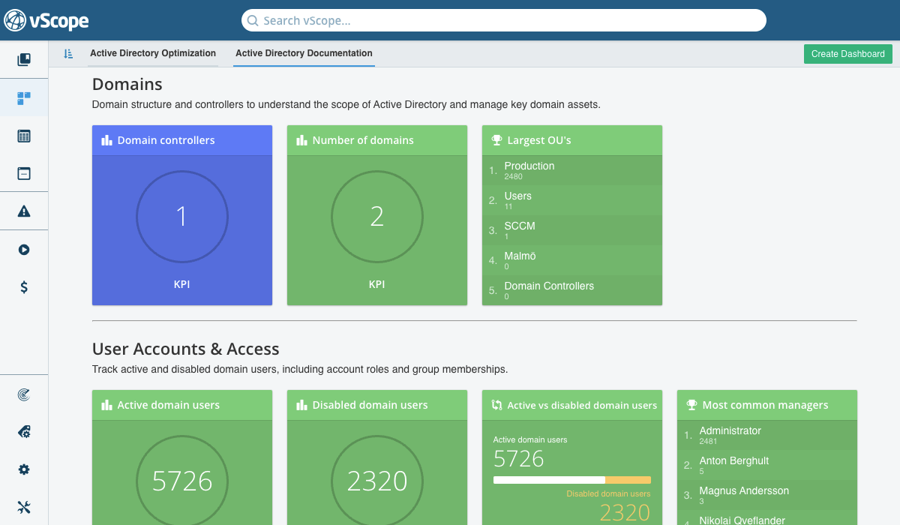Click the Domains section heading
Screen dimensions: 900x525
click(x=127, y=84)
